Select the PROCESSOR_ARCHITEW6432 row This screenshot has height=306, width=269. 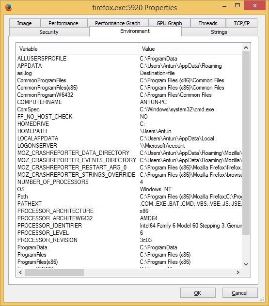129,218
